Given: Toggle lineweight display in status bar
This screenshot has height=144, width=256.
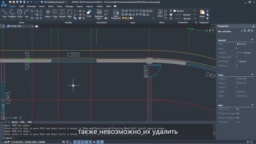Looking at the screenshot, I should click(94, 142).
